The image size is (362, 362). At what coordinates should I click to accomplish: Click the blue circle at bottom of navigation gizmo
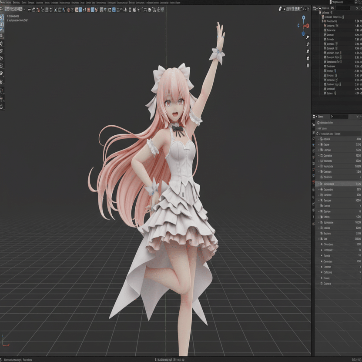pos(303,34)
